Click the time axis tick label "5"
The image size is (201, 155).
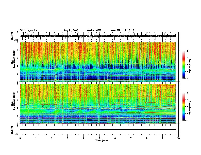(x=99, y=138)
